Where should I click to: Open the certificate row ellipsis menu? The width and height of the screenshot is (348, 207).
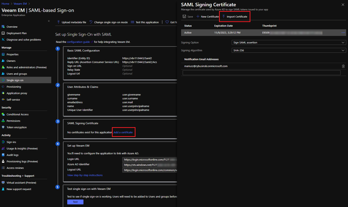(343, 33)
